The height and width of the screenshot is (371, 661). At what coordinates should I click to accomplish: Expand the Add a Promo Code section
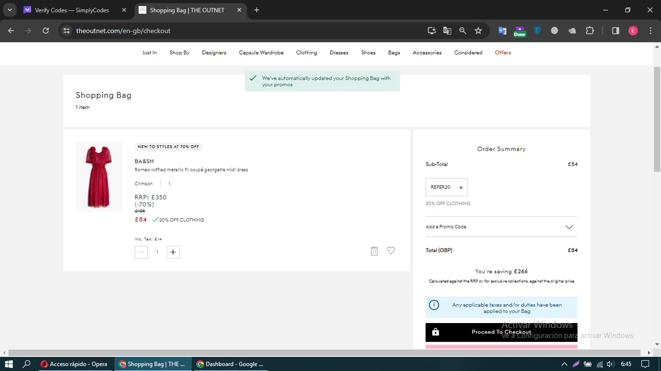501,227
